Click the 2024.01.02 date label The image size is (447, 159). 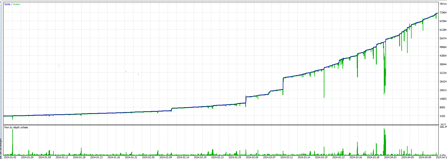[x=10, y=157]
